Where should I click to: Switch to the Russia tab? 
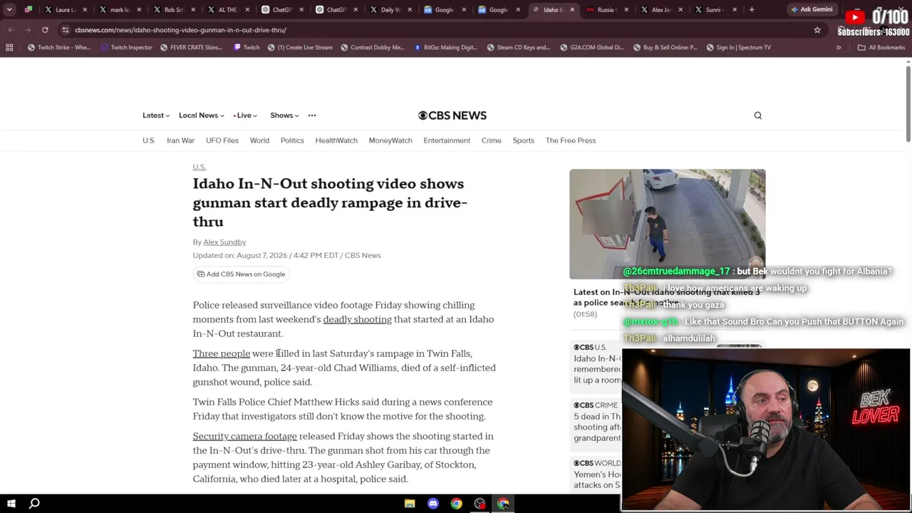click(607, 10)
